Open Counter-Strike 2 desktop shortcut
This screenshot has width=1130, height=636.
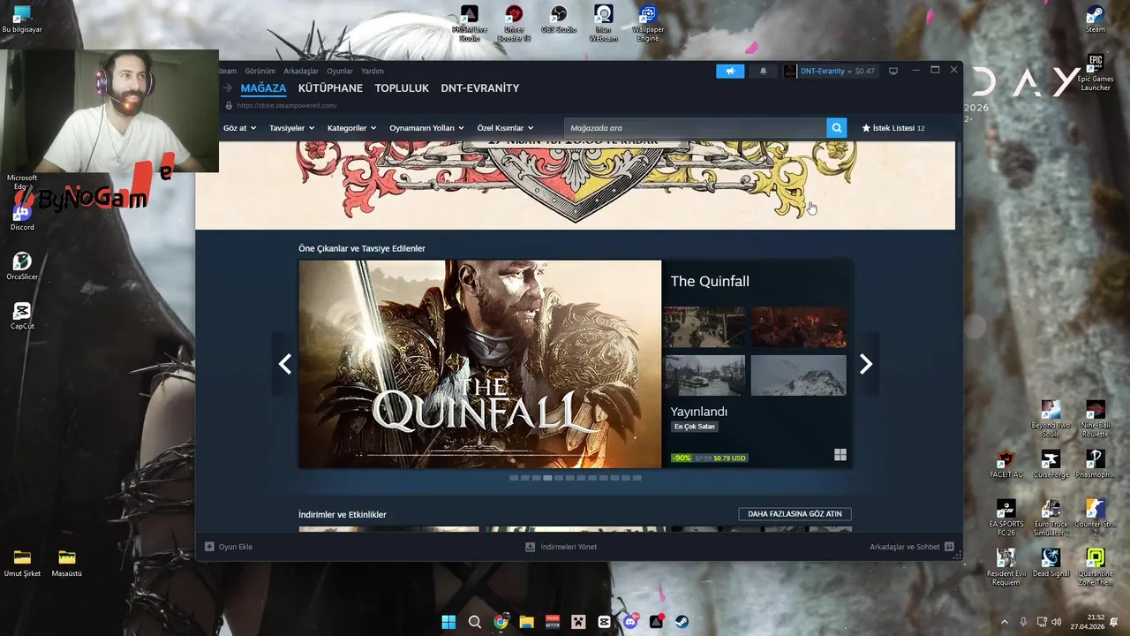point(1095,518)
